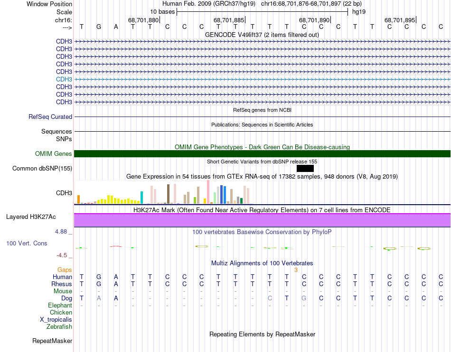Click the 100 Vert. Cons label
The width and height of the screenshot is (451, 352).
point(27,243)
